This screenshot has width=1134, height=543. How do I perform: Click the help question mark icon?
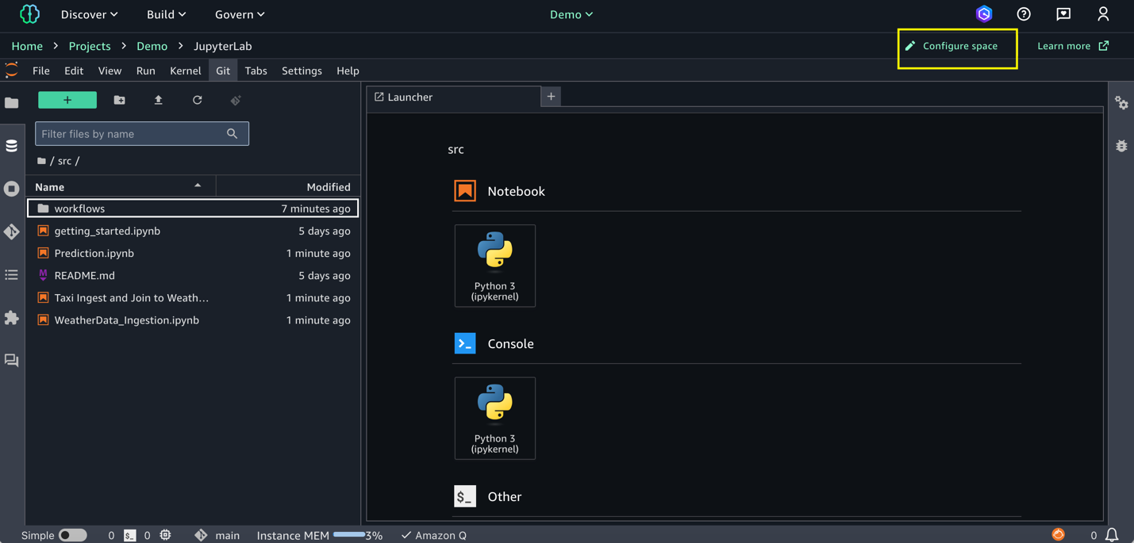(1024, 14)
